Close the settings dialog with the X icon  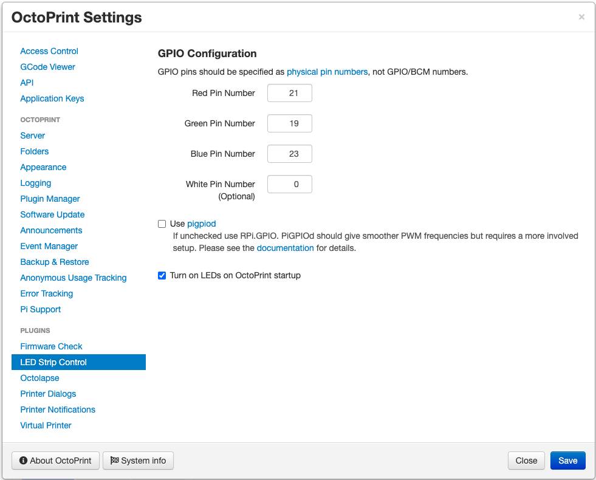[x=581, y=17]
